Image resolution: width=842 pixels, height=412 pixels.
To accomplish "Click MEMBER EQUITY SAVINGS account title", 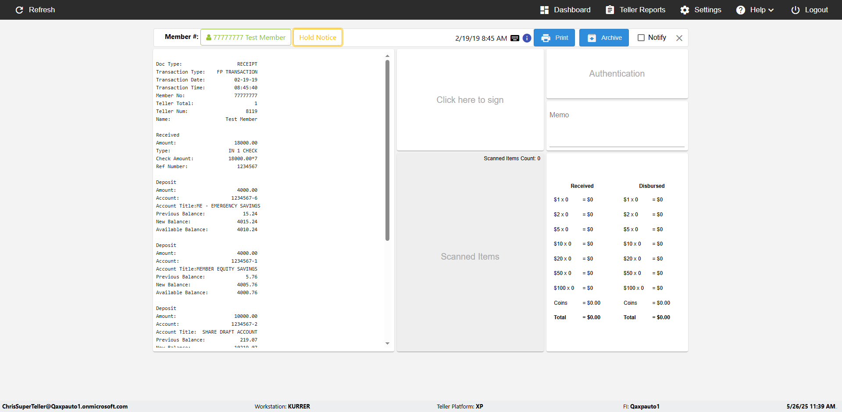I will (227, 269).
